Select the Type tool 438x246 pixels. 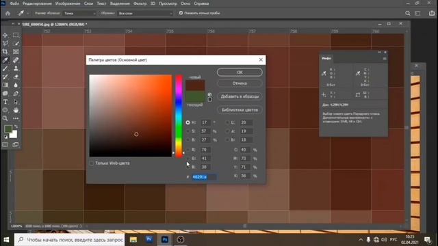pos(5,102)
